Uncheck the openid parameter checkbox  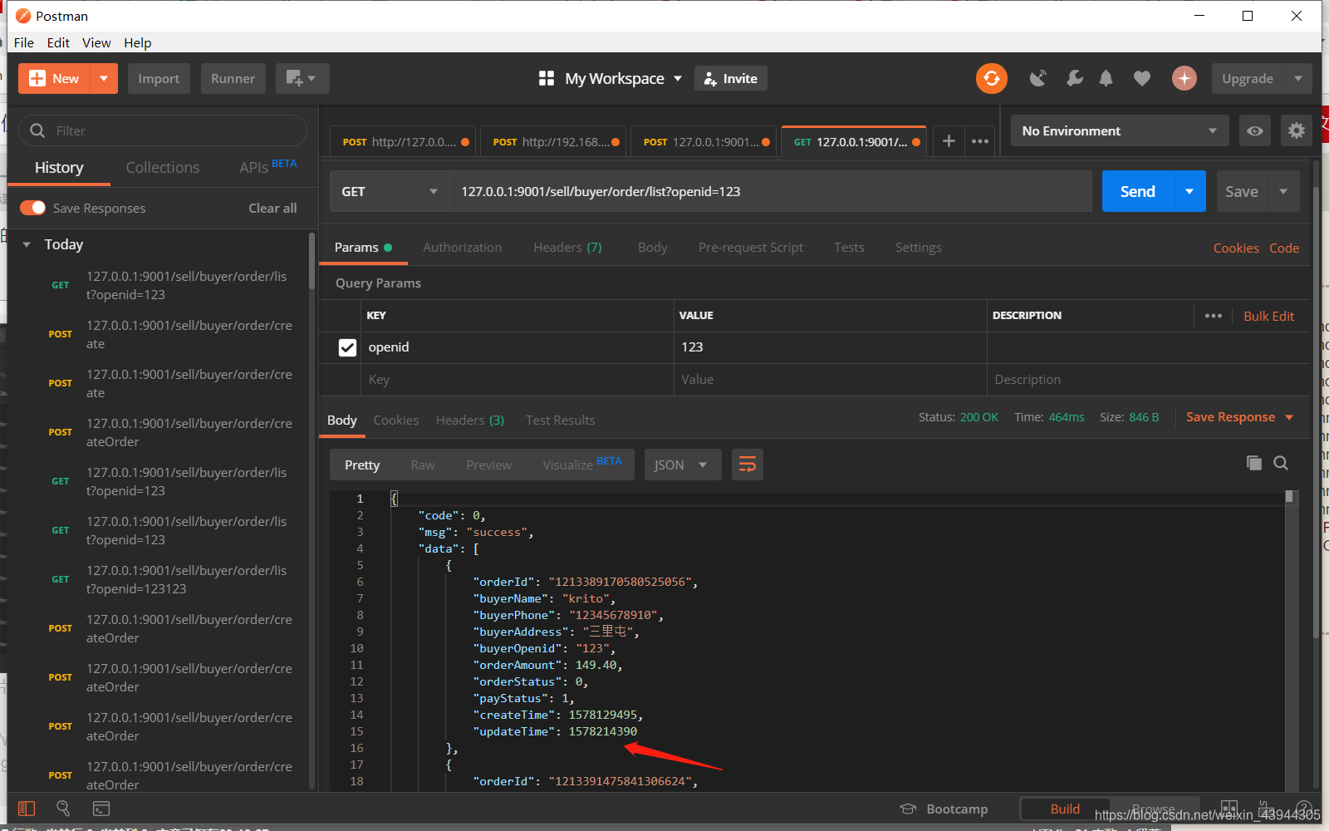click(347, 347)
